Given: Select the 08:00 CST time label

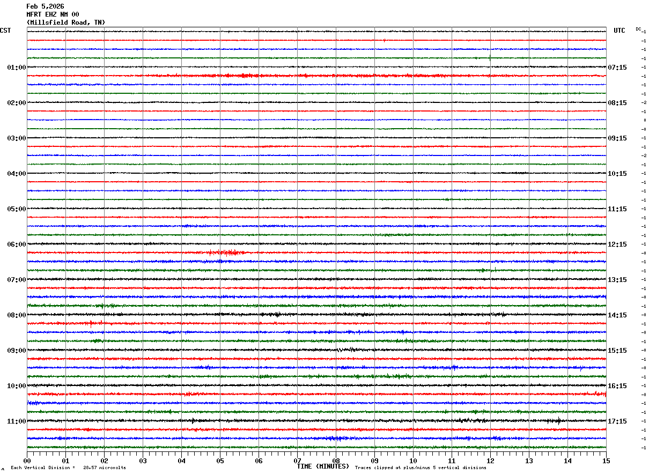Looking at the screenshot, I should [x=17, y=315].
